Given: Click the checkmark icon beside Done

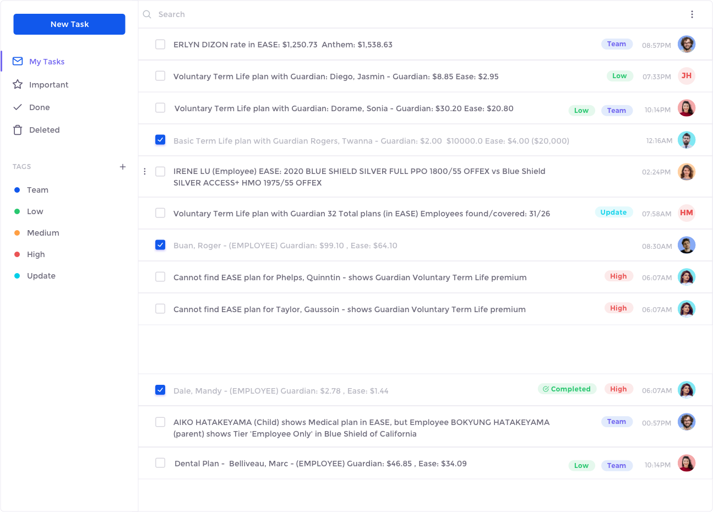Looking at the screenshot, I should pyautogui.click(x=18, y=107).
